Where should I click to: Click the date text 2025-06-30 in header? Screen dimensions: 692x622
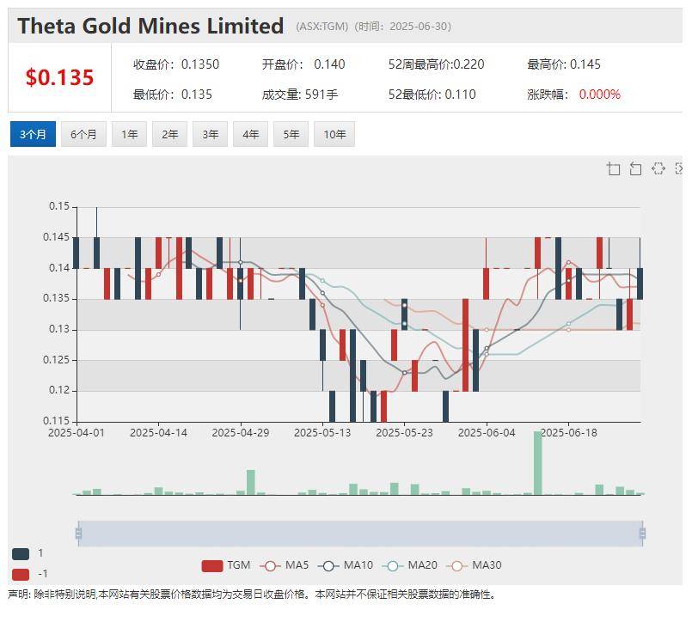419,27
